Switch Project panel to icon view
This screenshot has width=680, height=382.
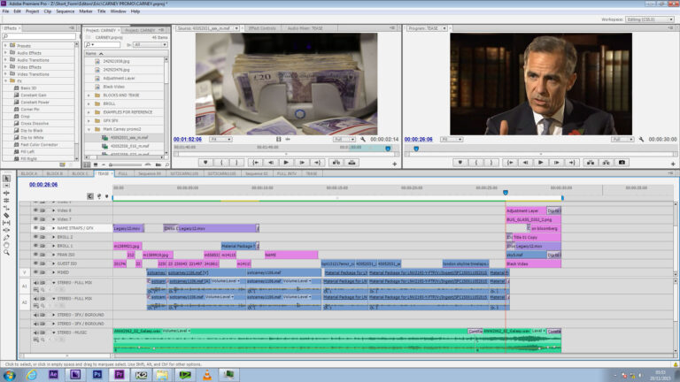point(95,164)
